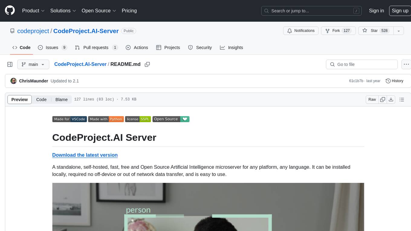411x231 pixels.
Task: Open the CodeProject.AI-Server repository link
Action: pyautogui.click(x=86, y=31)
